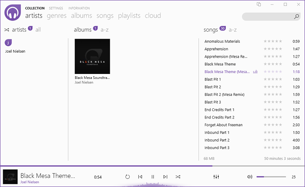This screenshot has width=305, height=187.
Task: Click the 0:54 elapsed time
Action: 98,177
